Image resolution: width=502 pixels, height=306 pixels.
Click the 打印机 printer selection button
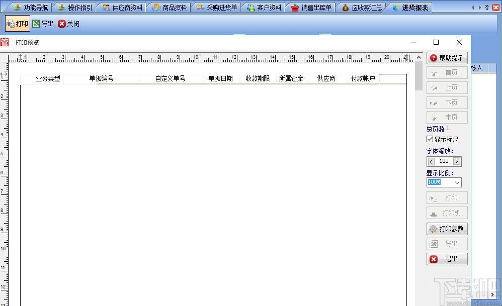447,213
